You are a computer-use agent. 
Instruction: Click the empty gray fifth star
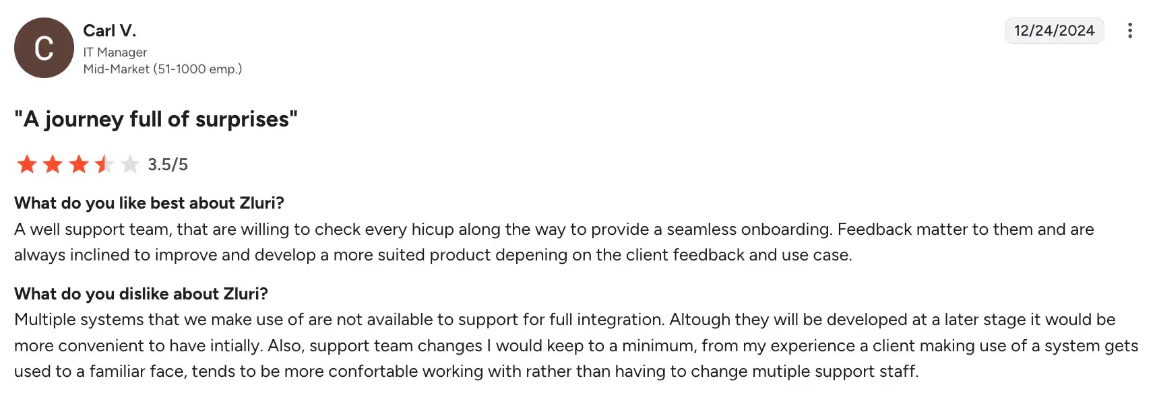pos(129,164)
